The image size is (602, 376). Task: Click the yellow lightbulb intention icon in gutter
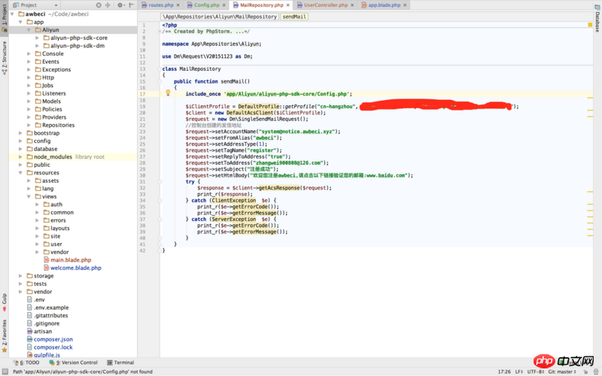pos(169,94)
